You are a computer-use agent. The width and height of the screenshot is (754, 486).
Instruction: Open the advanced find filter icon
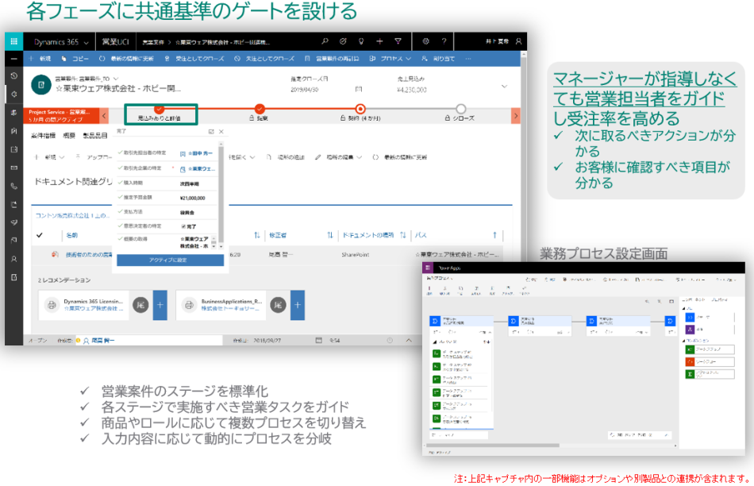pyautogui.click(x=398, y=41)
